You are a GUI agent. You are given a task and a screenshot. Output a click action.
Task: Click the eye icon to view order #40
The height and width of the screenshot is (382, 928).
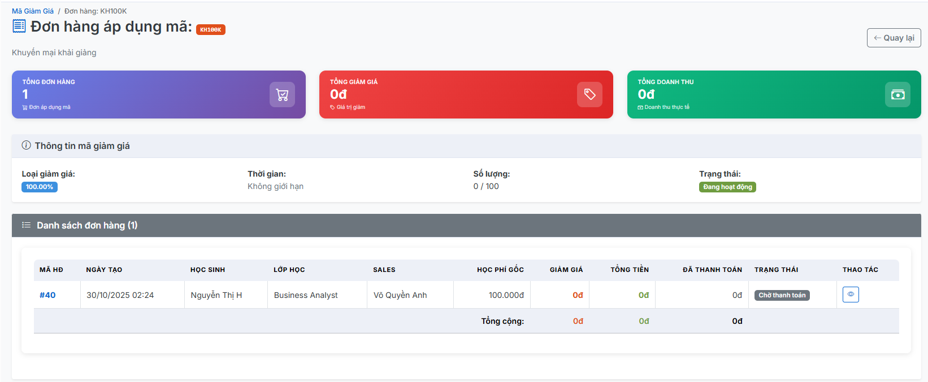(x=851, y=295)
